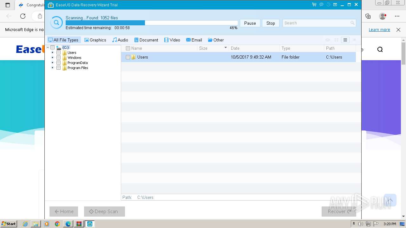Check the Users row checkbox in file list
Image resolution: width=406 pixels, height=228 pixels.
128,57
